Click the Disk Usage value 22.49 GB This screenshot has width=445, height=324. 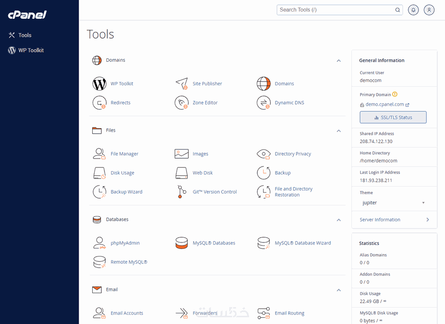[x=373, y=301]
